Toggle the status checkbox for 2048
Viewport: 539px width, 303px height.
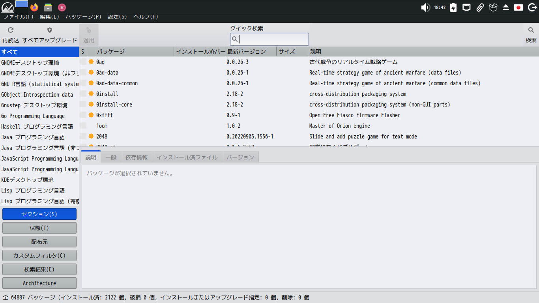(83, 137)
